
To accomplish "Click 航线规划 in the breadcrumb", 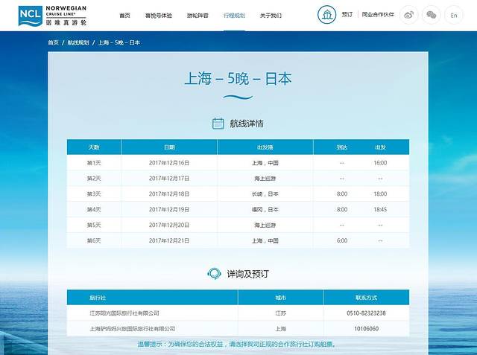I will pyautogui.click(x=78, y=42).
